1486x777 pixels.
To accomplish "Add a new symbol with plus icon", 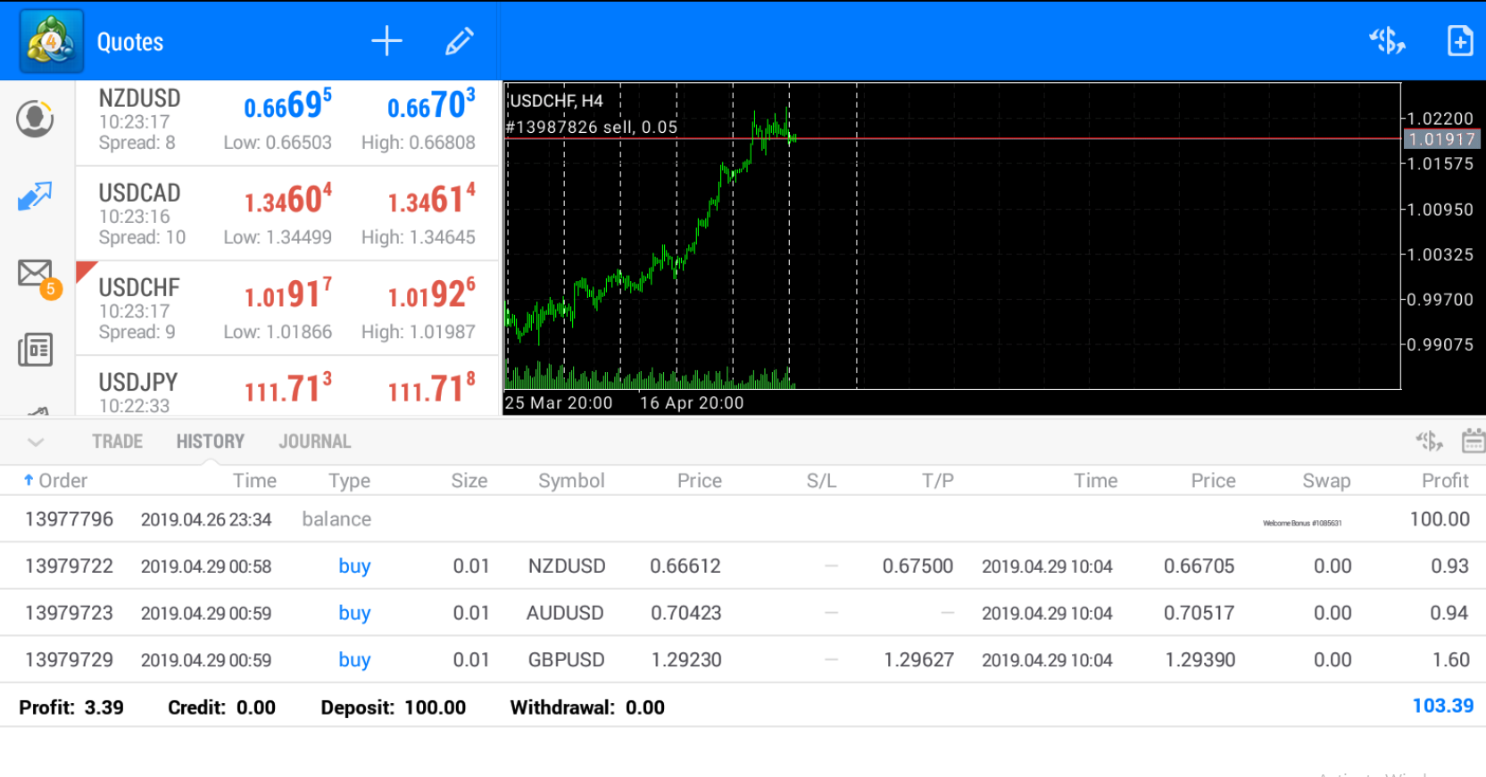I will tap(386, 41).
